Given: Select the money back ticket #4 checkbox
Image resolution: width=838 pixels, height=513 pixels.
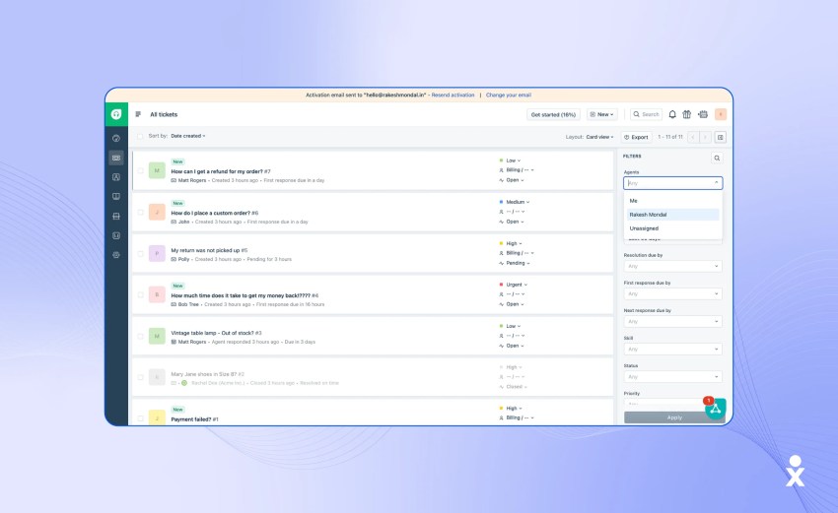Looking at the screenshot, I should click(x=141, y=294).
